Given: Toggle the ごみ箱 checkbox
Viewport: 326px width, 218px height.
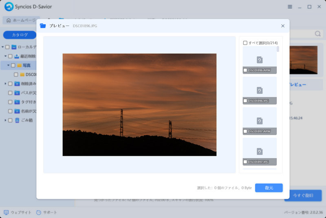Looking at the screenshot, I should [10, 120].
